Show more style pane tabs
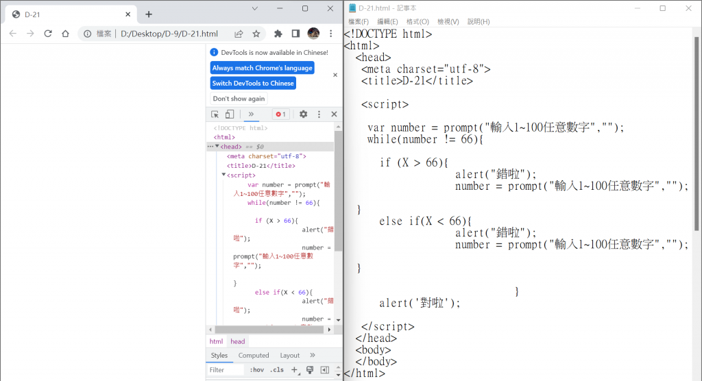Image resolution: width=702 pixels, height=381 pixels. (313, 356)
